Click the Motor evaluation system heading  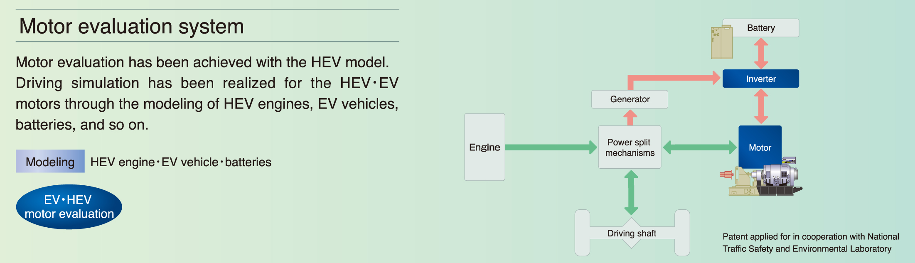[x=131, y=26]
